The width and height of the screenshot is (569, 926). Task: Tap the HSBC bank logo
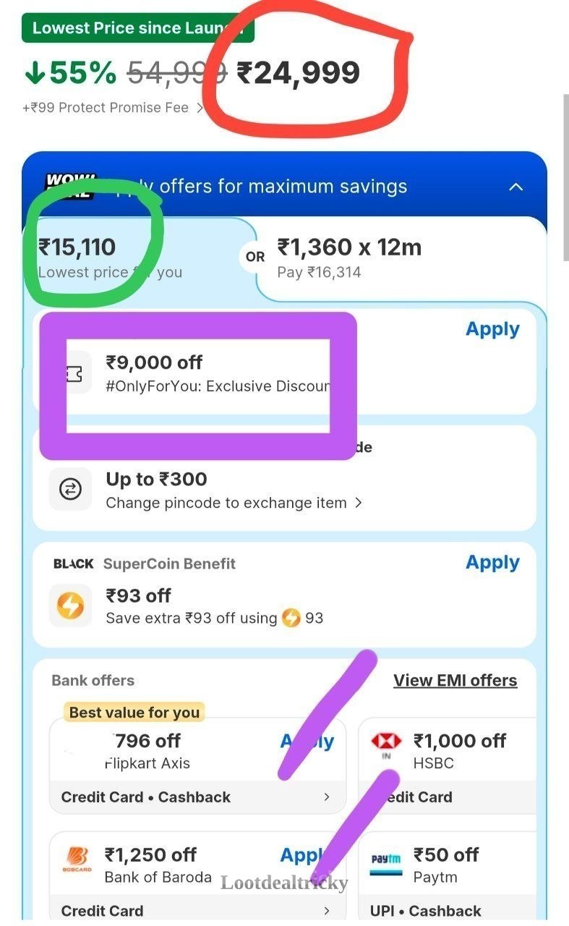tap(385, 744)
